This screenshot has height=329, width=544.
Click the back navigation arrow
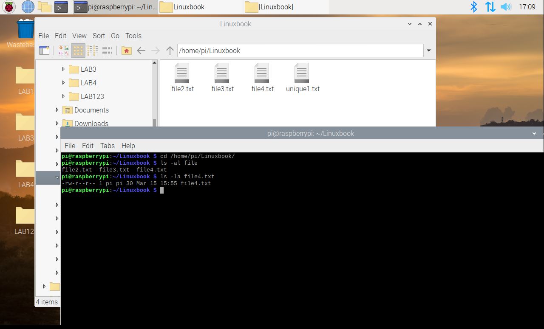[x=141, y=50]
